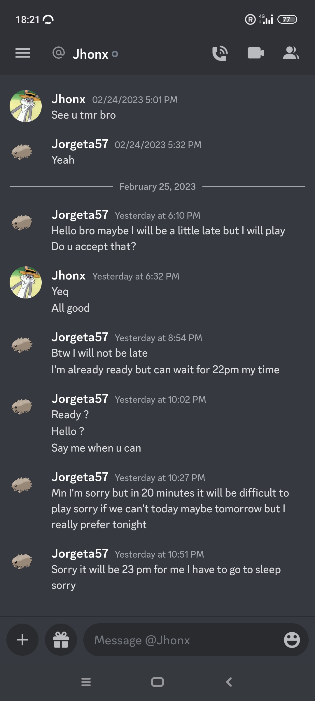Tap Jhonx username above 'Yeq' message
The width and height of the screenshot is (315, 701).
coord(69,275)
